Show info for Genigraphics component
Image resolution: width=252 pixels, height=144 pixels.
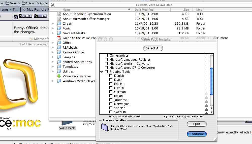(x=206, y=56)
